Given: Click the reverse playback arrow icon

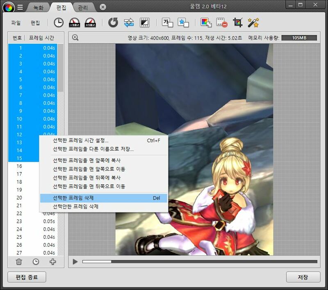Looking at the screenshot, I should [113, 23].
